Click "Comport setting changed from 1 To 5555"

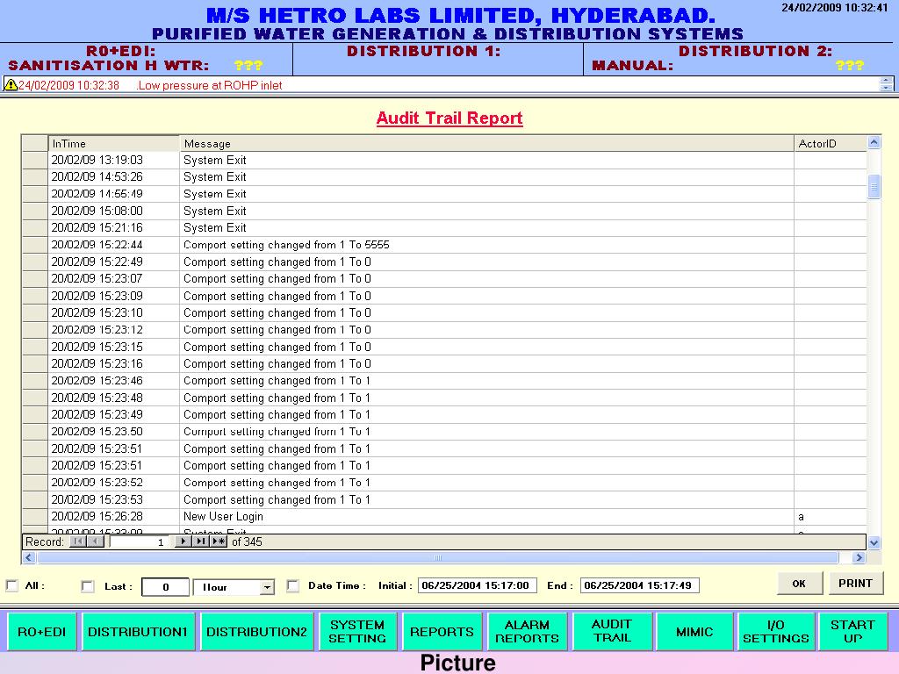tap(286, 245)
